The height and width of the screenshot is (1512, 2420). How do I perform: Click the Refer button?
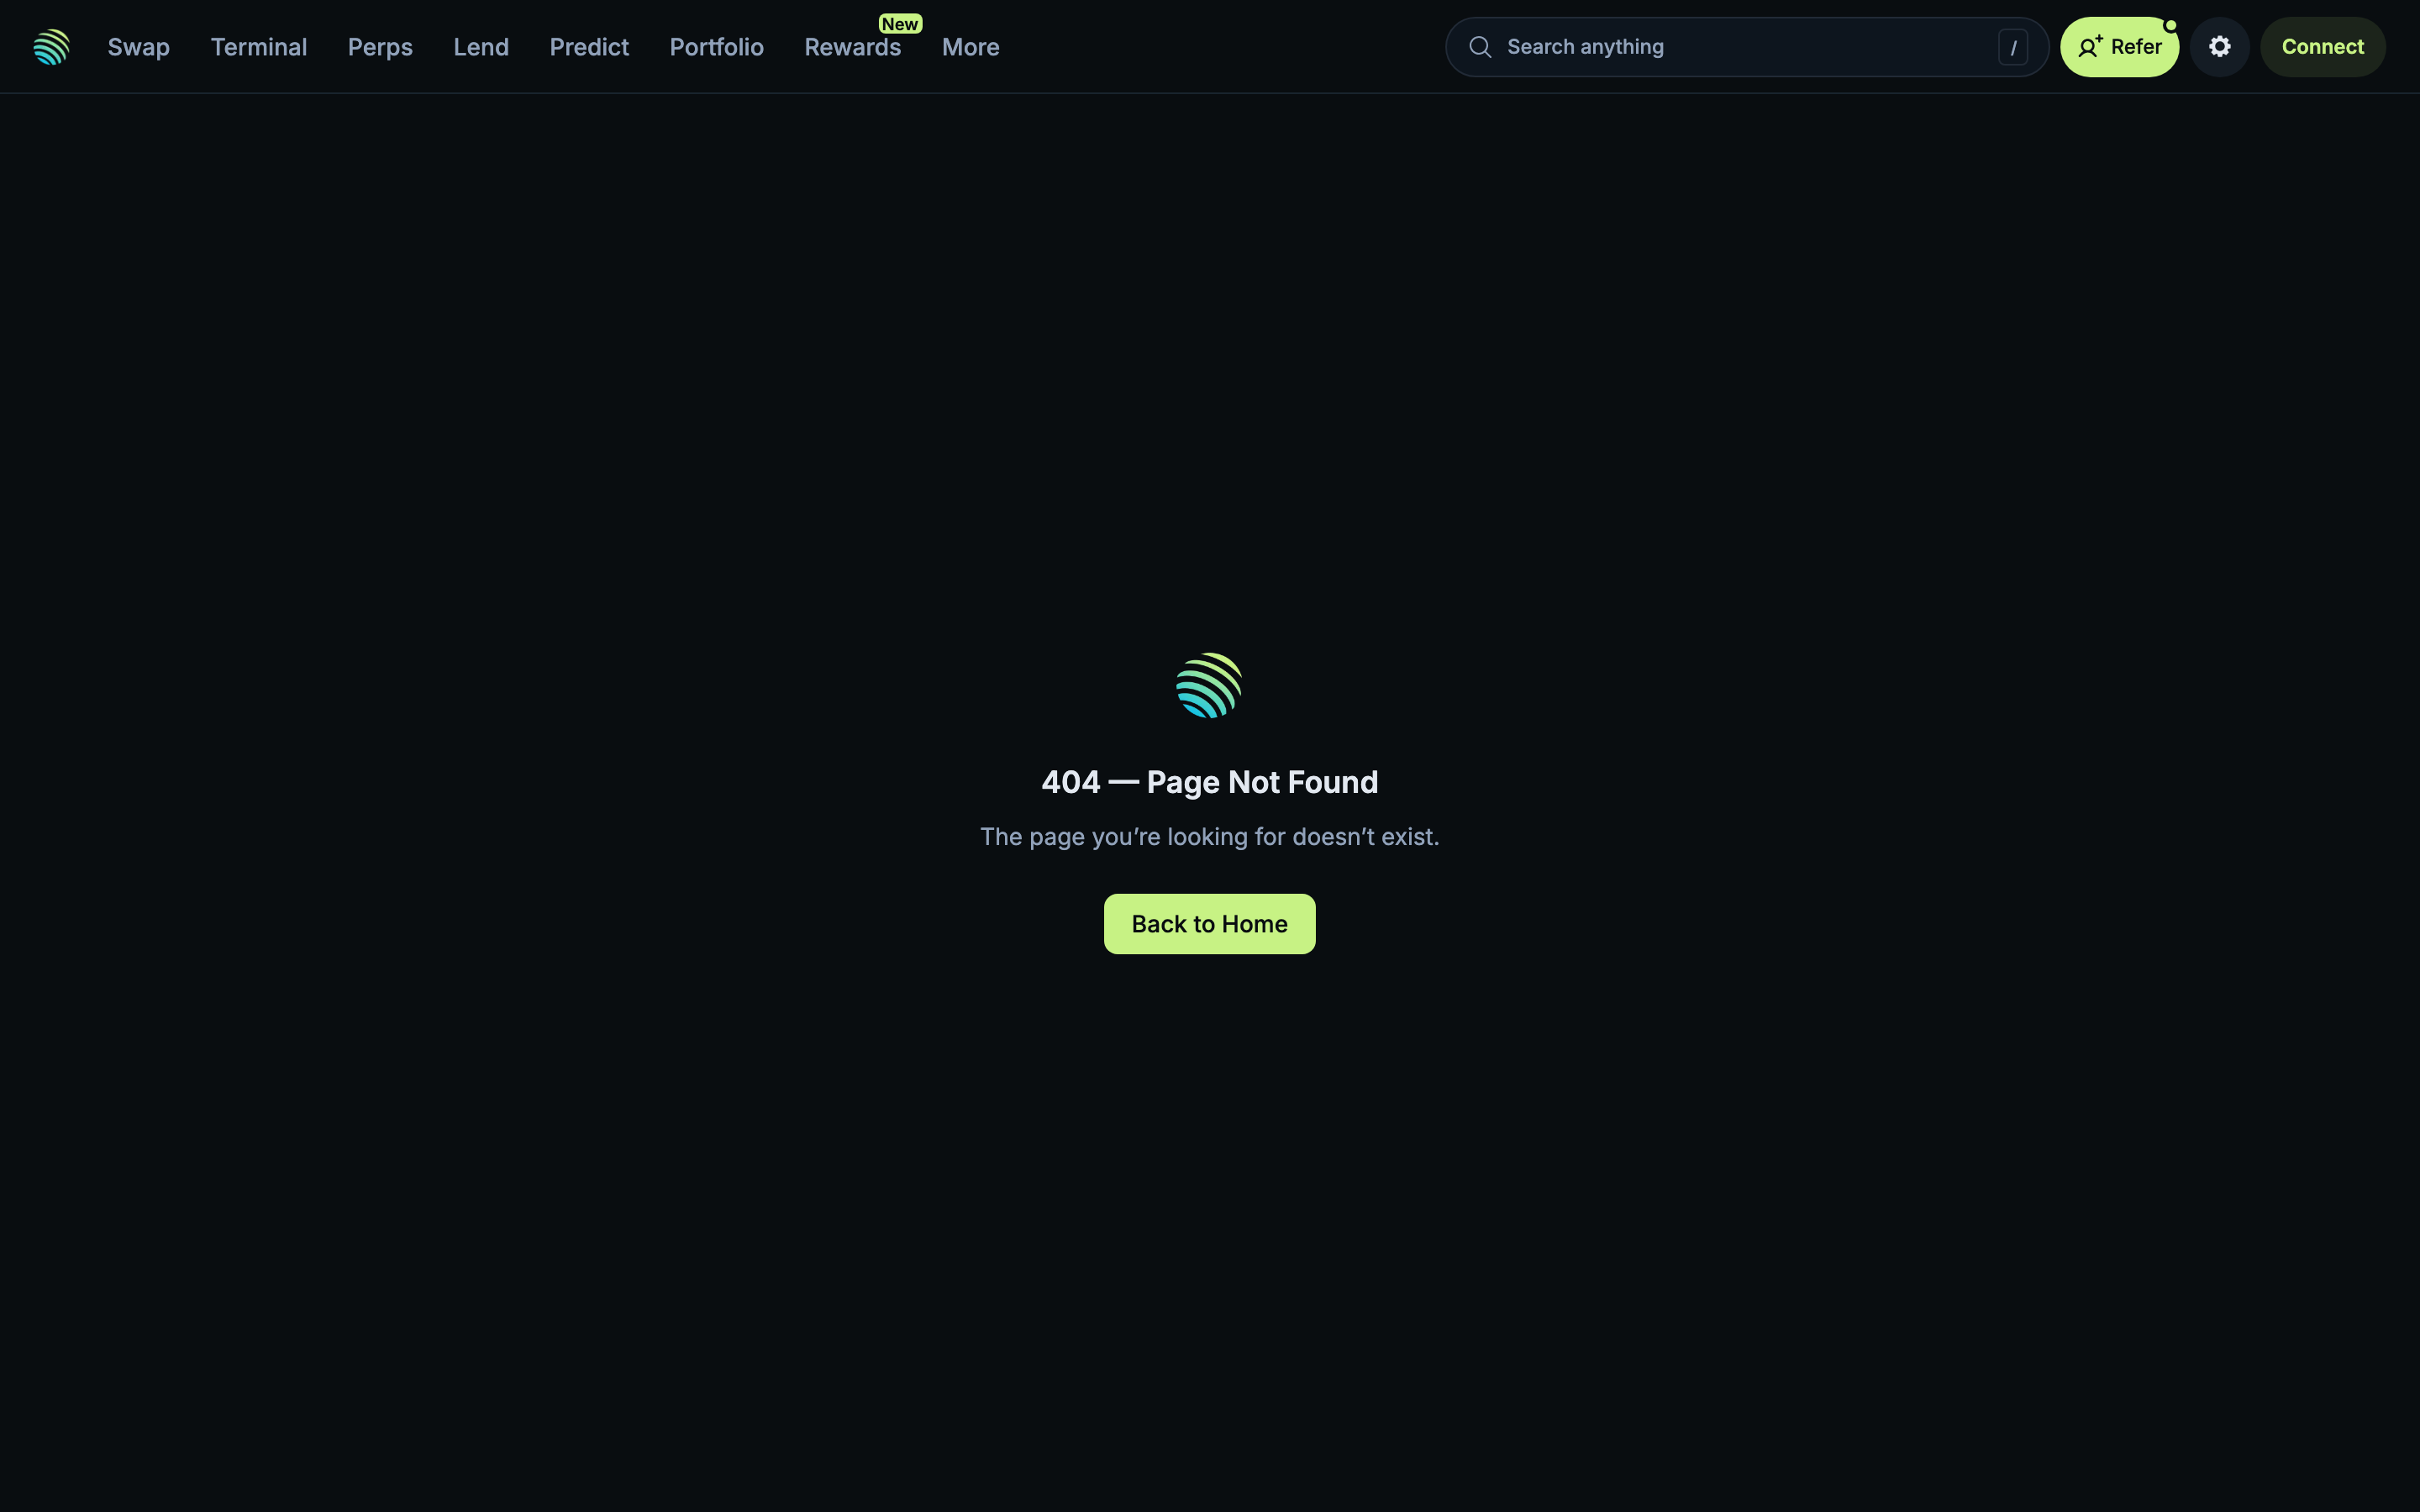[2119, 46]
